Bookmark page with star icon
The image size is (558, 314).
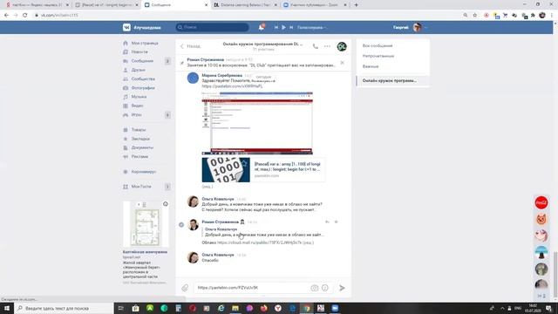tap(474, 16)
